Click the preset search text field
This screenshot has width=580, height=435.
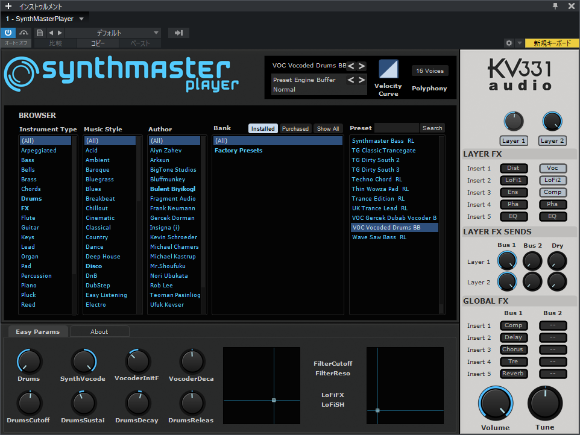(397, 128)
